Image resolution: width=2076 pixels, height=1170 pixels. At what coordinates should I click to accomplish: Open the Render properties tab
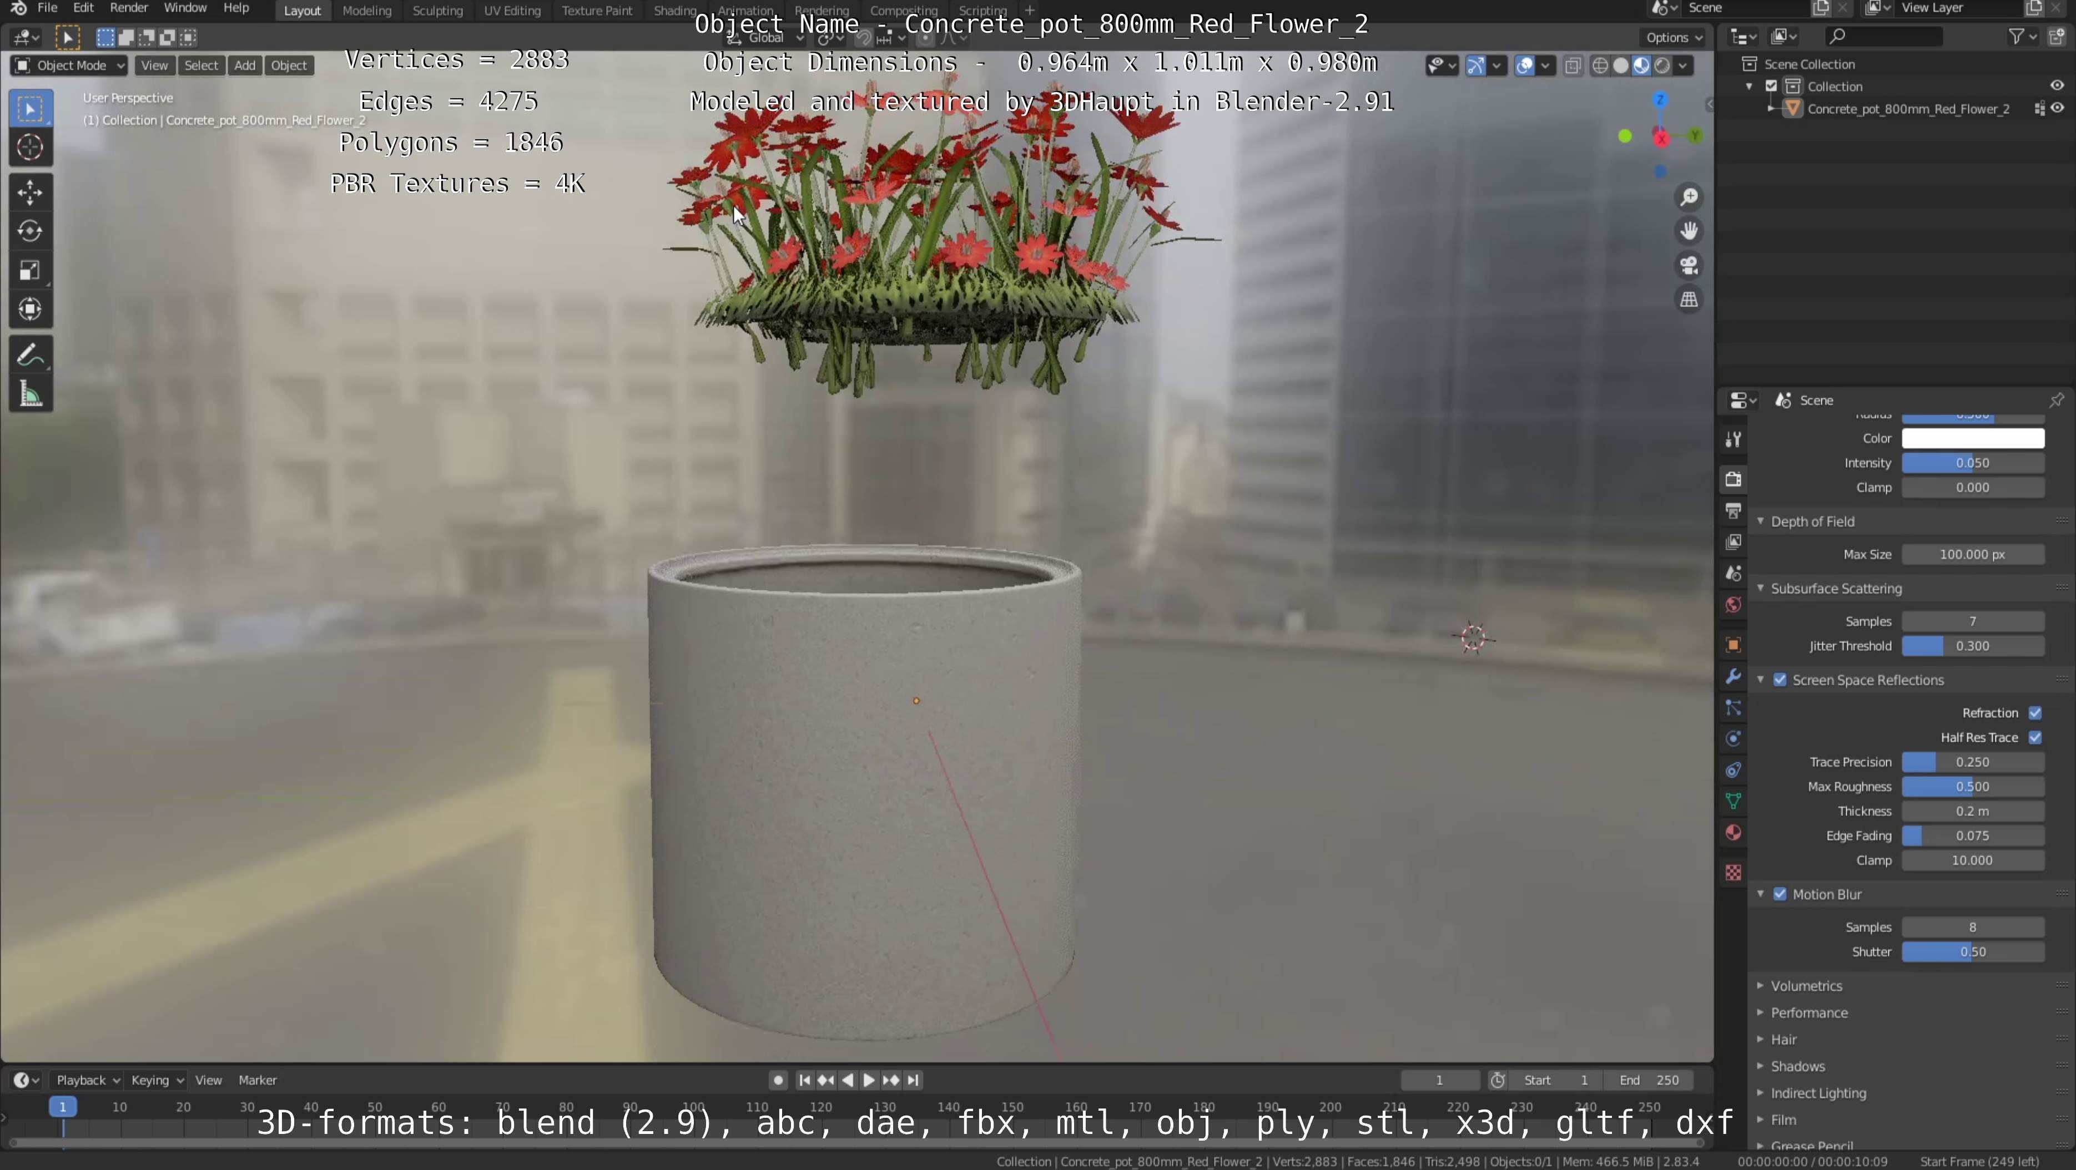[x=1733, y=479]
